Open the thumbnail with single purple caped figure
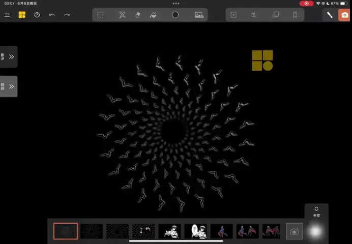352x244 pixels. 222,231
